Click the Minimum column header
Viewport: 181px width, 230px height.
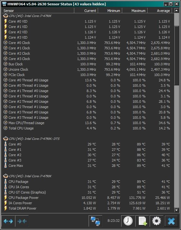[110, 11]
